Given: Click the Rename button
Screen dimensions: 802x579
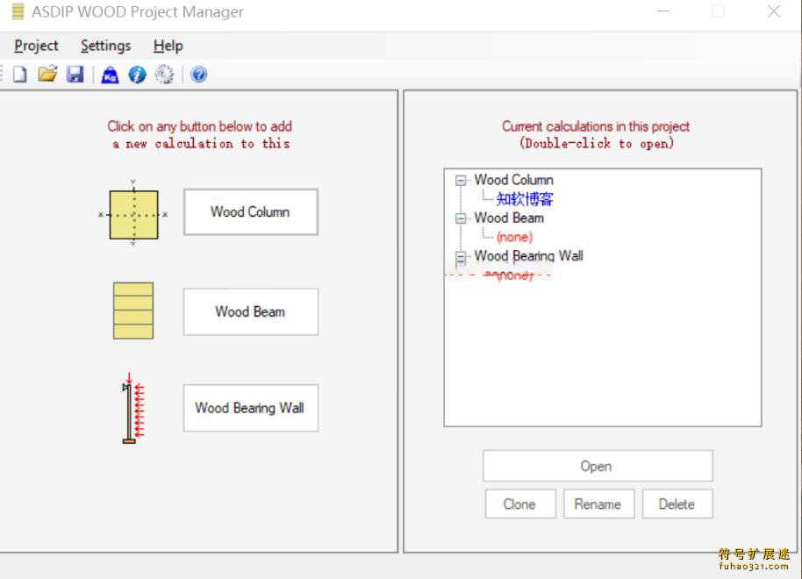Looking at the screenshot, I should (x=598, y=504).
